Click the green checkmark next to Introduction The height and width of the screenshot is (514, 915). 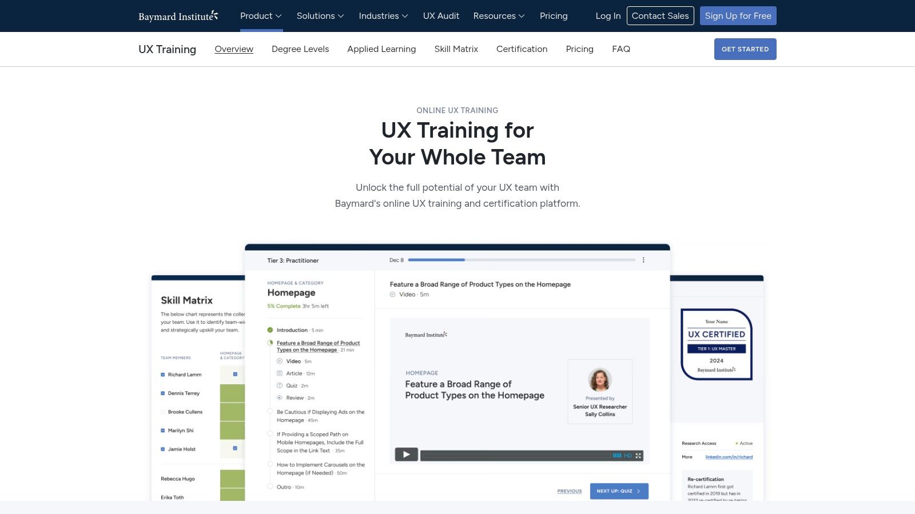tap(270, 330)
